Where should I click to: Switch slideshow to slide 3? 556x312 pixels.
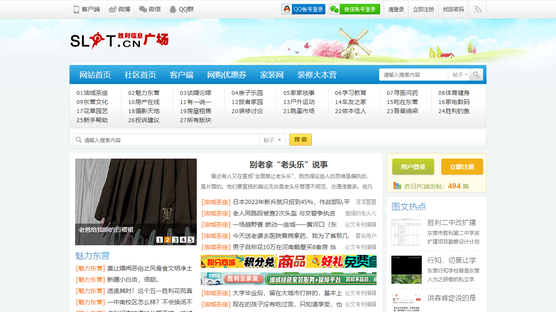[175, 240]
